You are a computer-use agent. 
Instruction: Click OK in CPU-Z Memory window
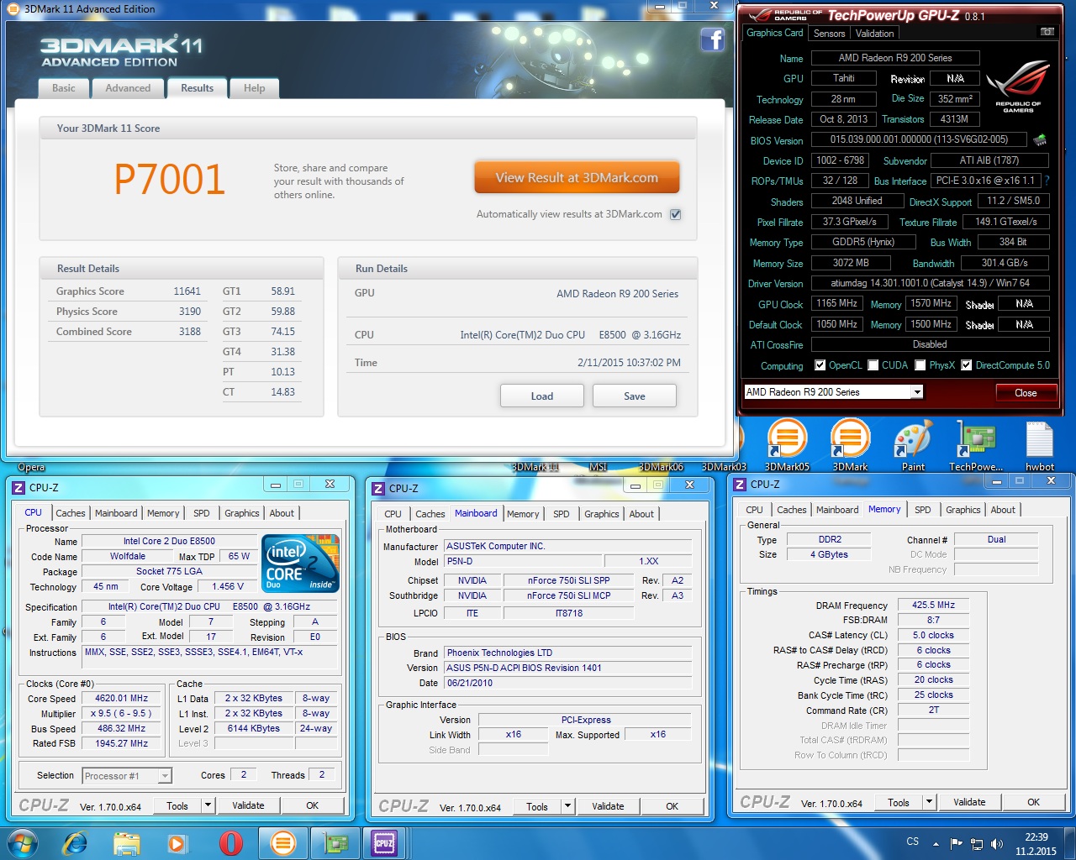1034,802
